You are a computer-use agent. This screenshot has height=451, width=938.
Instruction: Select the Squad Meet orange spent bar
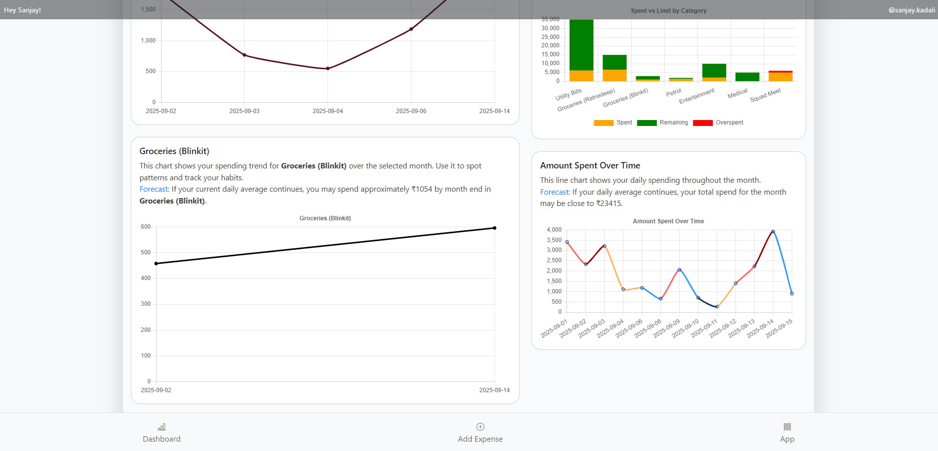(780, 77)
